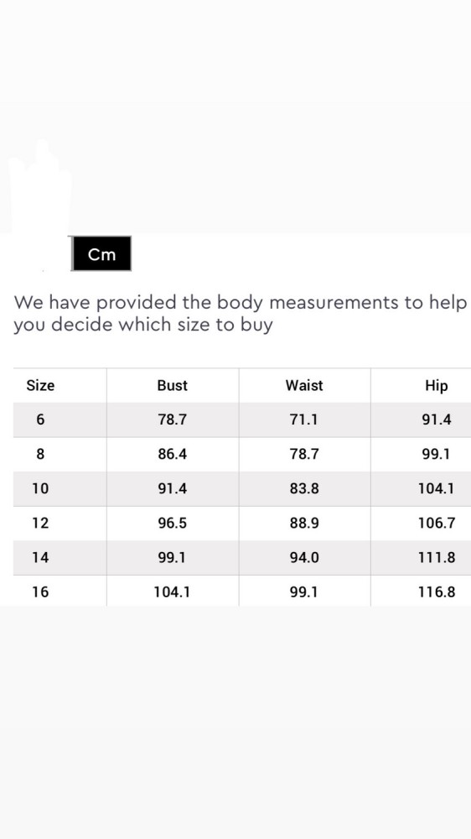Click the 106.7 hip measurement
This screenshot has height=839, width=471.
(437, 523)
